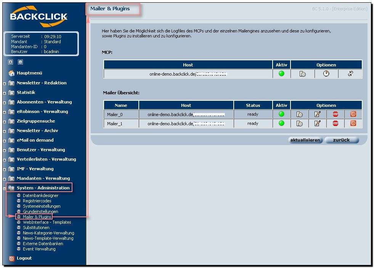Click the MCP restart link icon
The height and width of the screenshot is (268, 374).
pyautogui.click(x=350, y=74)
